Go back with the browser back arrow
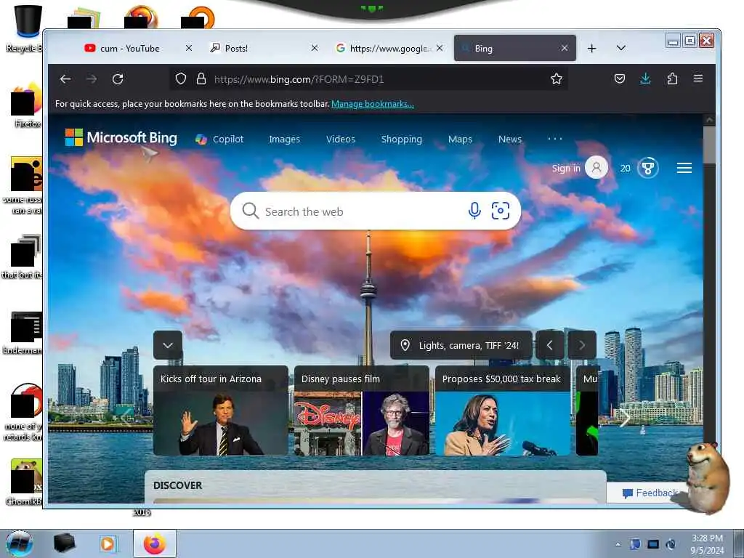This screenshot has height=558, width=744. (65, 79)
